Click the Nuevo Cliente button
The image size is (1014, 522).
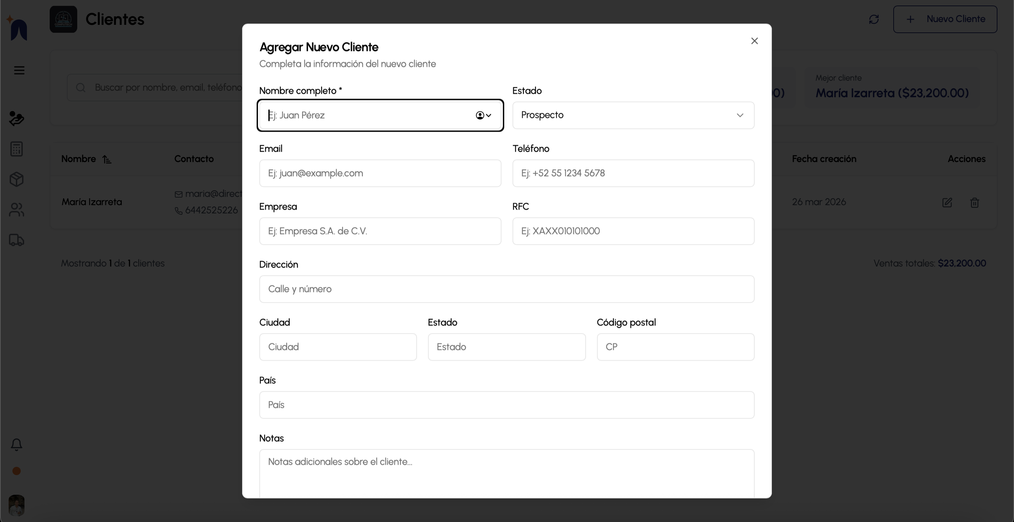[945, 19]
